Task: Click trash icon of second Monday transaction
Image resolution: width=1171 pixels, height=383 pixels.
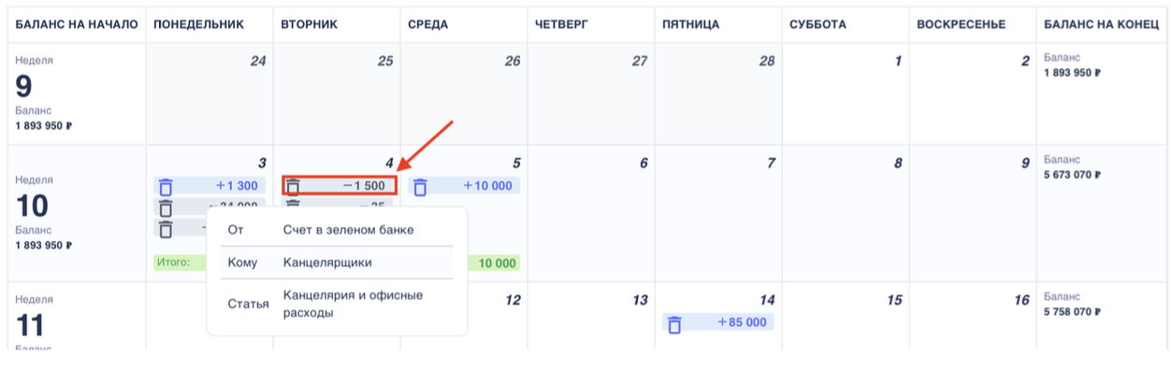Action: pos(166,207)
